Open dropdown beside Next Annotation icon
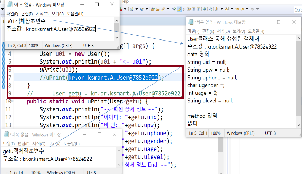This screenshot has height=174, width=308. [x=222, y=9]
